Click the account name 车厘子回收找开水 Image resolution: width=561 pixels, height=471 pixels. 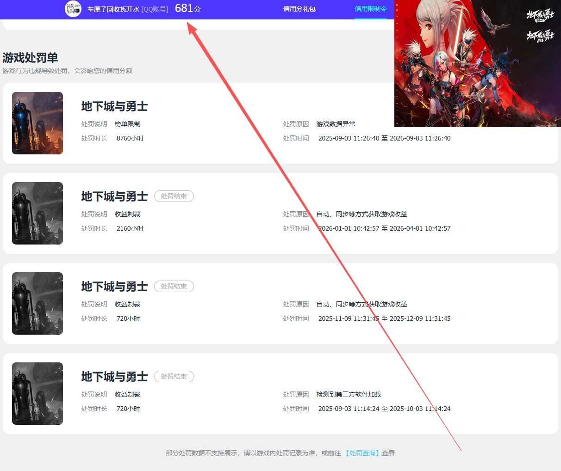[x=113, y=9]
